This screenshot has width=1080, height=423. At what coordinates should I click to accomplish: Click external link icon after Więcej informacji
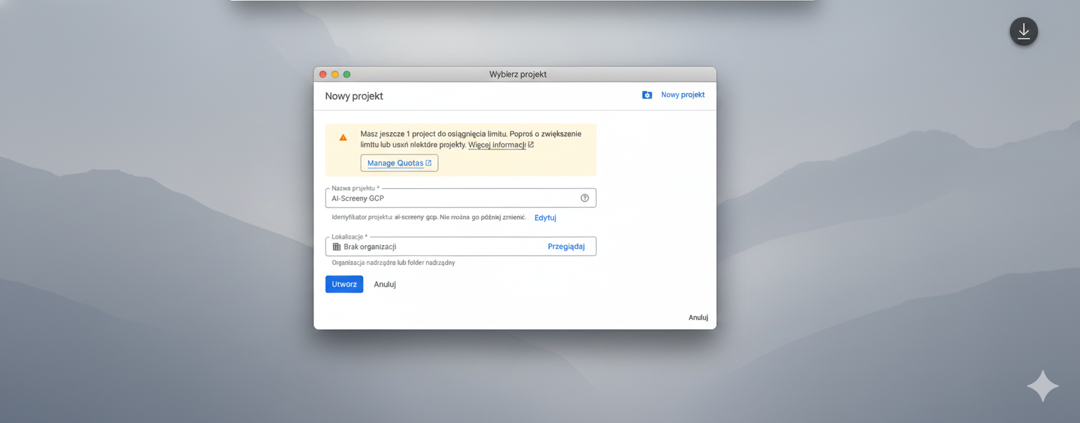(531, 145)
